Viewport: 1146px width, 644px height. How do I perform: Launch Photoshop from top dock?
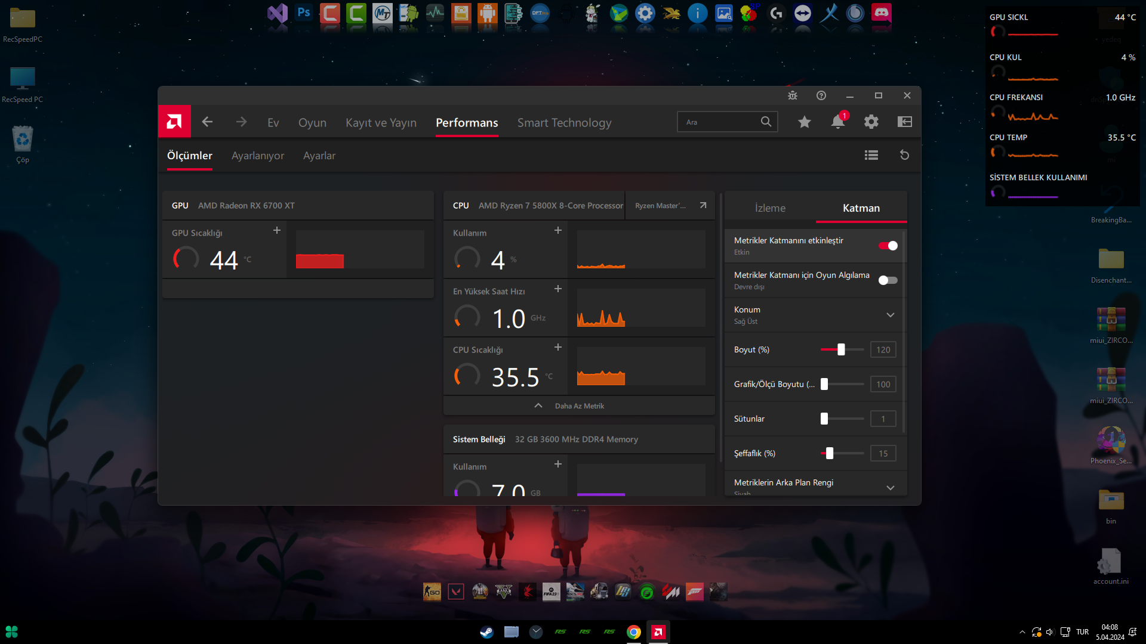click(304, 13)
